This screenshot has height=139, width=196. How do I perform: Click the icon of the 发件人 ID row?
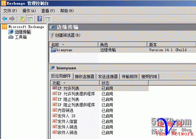55,116
